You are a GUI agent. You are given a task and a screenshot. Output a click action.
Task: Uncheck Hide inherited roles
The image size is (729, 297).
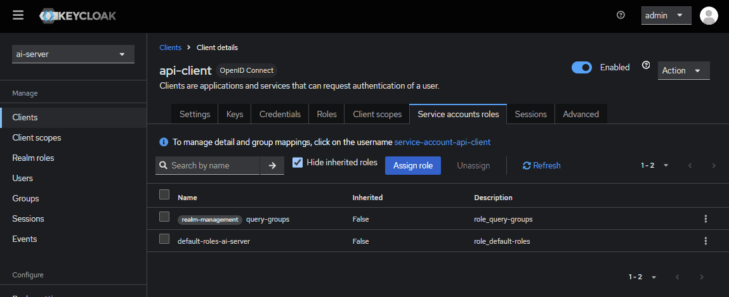pos(298,162)
